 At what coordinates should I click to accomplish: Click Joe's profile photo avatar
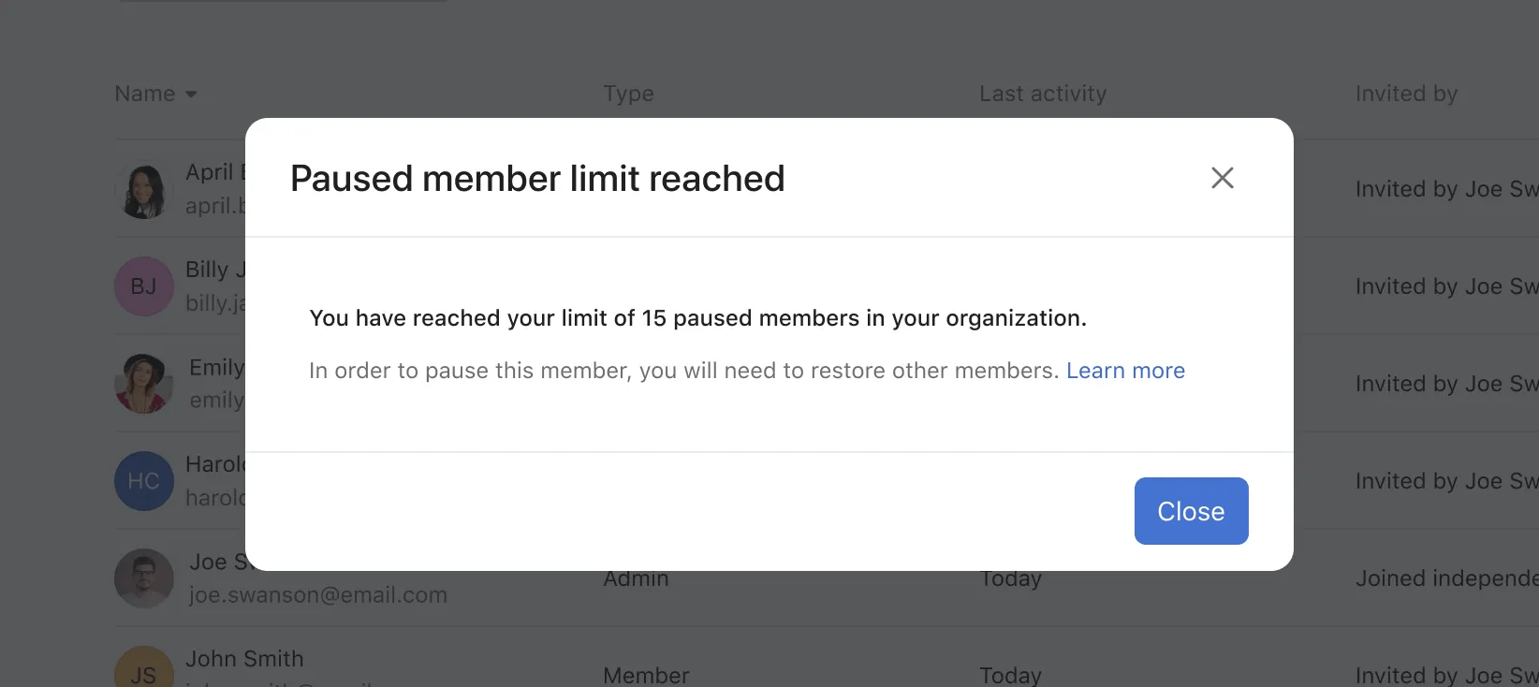point(143,578)
